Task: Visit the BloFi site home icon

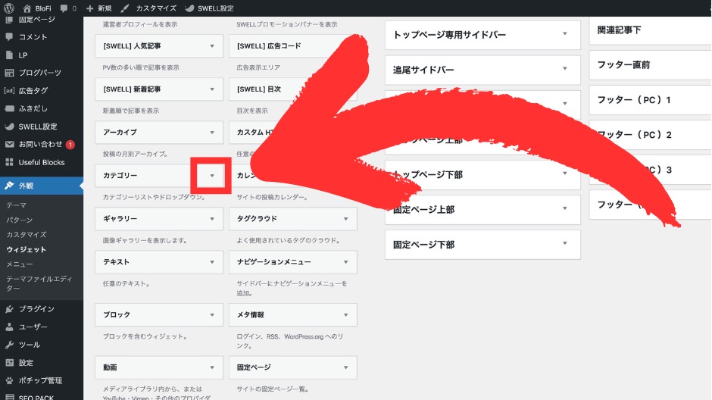Action: 27,8
